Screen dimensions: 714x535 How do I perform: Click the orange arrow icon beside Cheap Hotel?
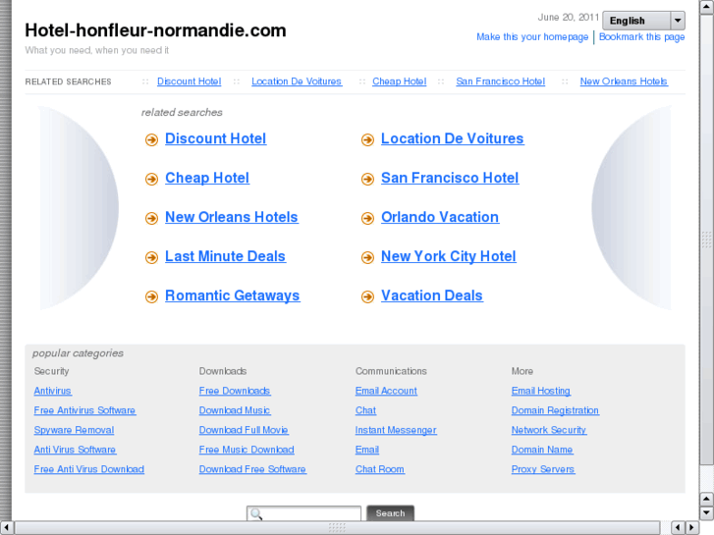[x=151, y=179]
